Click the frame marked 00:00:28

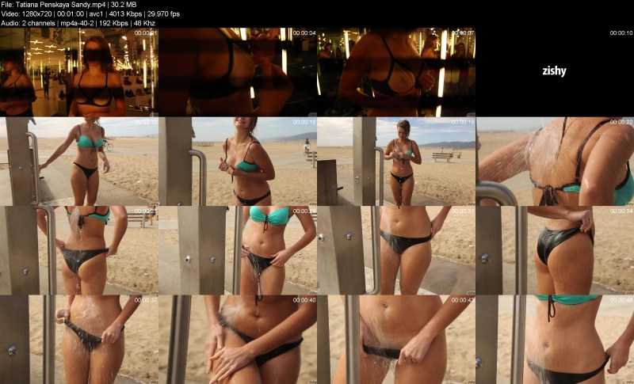click(x=238, y=250)
